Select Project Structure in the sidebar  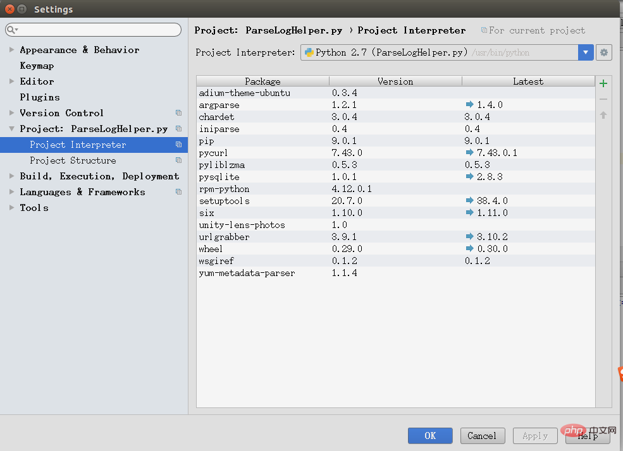point(73,160)
